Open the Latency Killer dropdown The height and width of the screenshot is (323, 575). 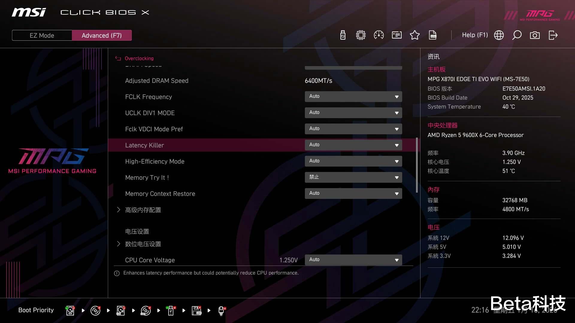pos(353,145)
